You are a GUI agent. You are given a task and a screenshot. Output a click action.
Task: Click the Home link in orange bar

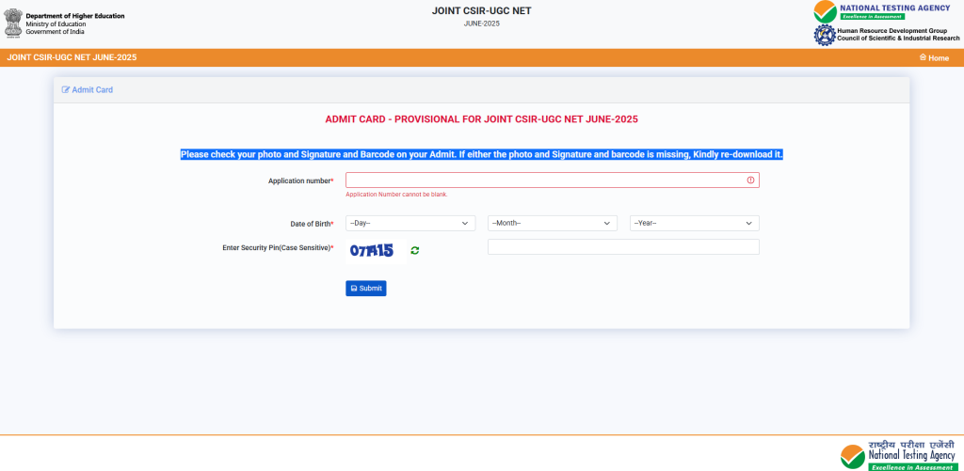[934, 57]
